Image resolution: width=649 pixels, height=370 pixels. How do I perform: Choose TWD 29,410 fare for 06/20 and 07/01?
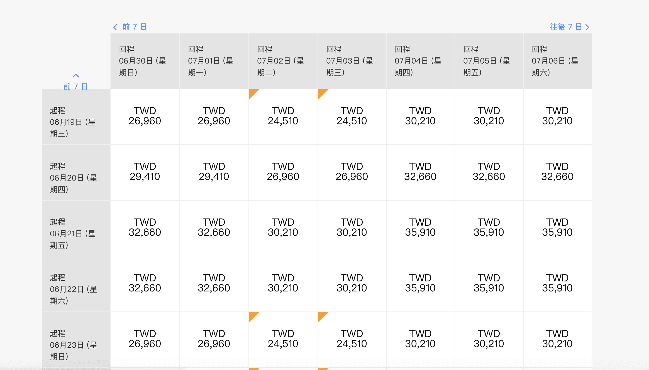pyautogui.click(x=214, y=172)
